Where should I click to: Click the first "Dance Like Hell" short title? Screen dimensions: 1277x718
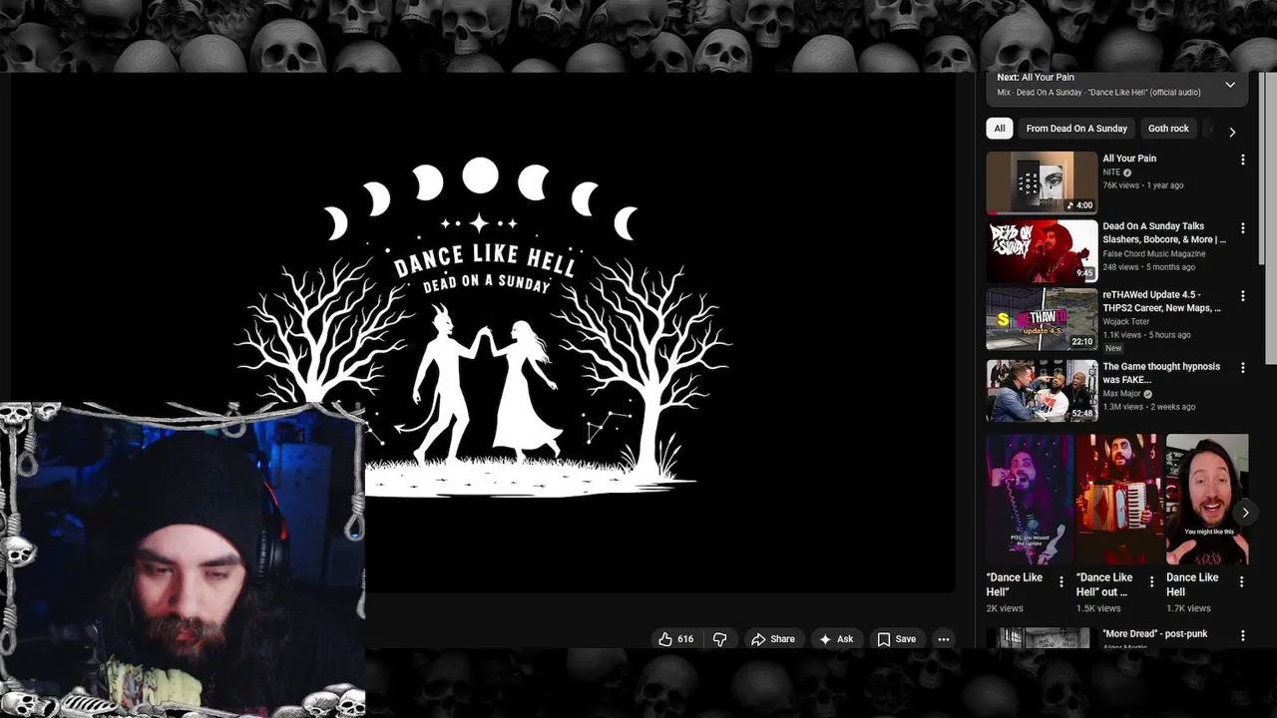1015,584
